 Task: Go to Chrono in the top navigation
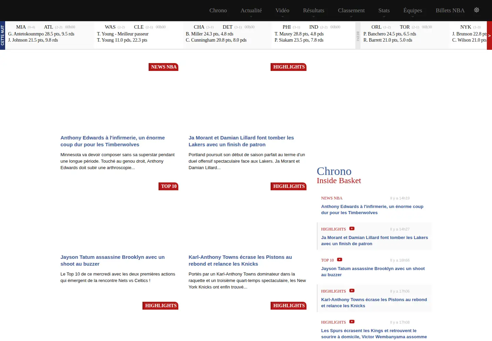[x=218, y=11]
